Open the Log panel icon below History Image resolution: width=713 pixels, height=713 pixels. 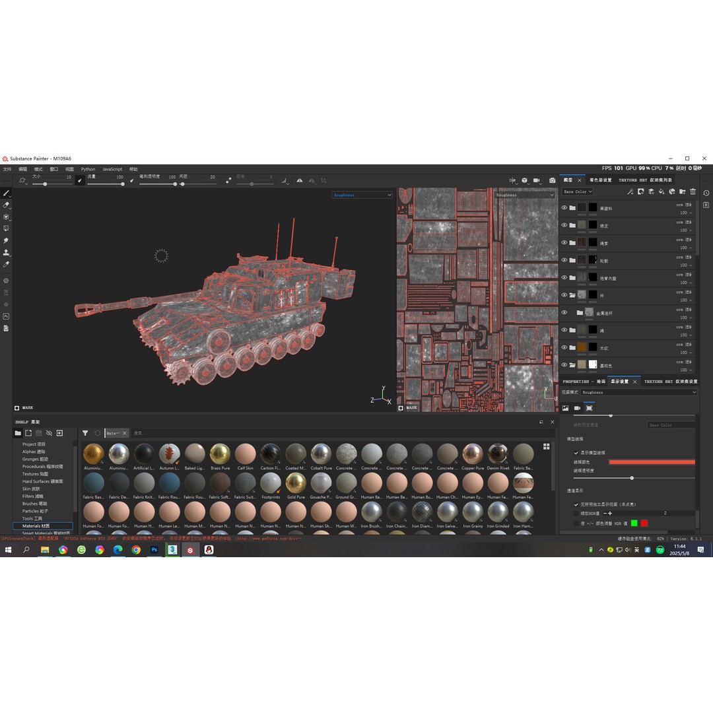pos(706,205)
